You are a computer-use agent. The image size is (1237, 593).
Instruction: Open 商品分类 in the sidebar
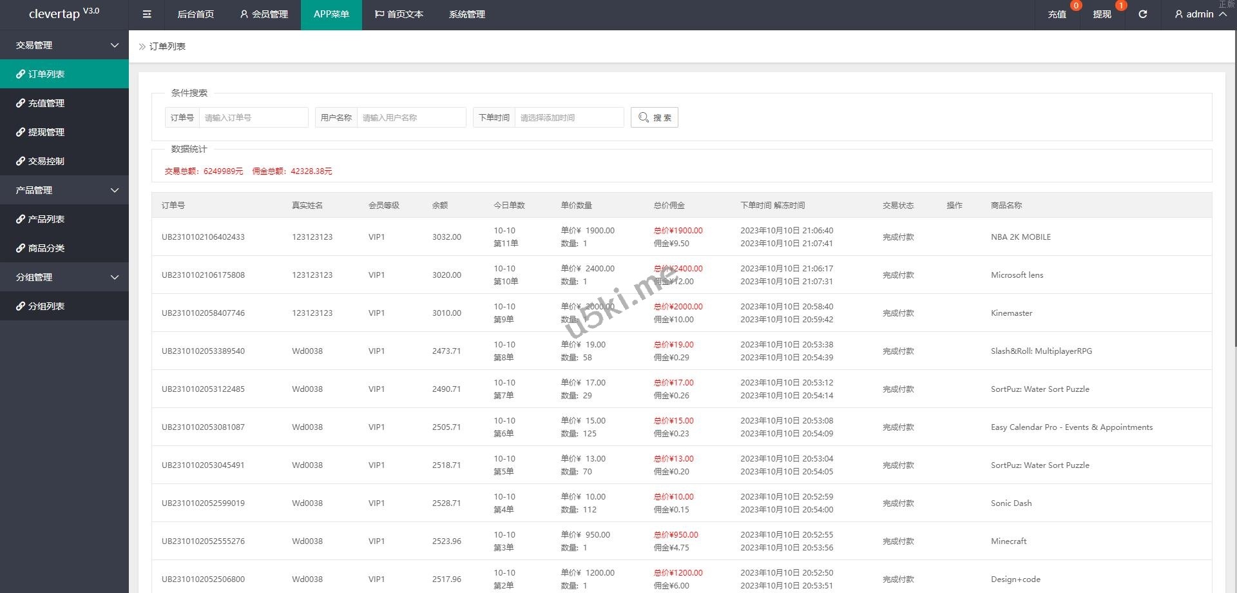click(x=46, y=248)
